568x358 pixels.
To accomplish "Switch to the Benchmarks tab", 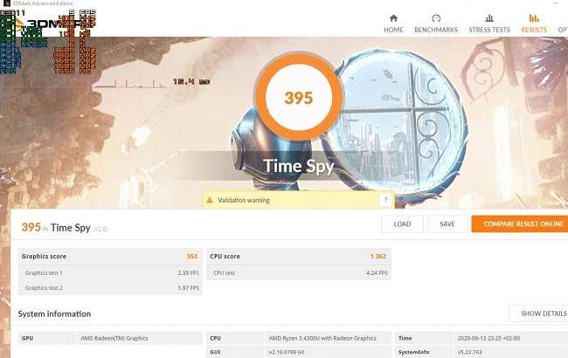I will click(436, 24).
